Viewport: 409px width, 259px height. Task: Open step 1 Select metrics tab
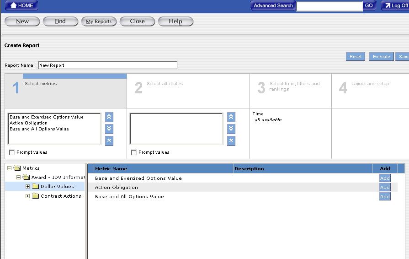coord(66,91)
